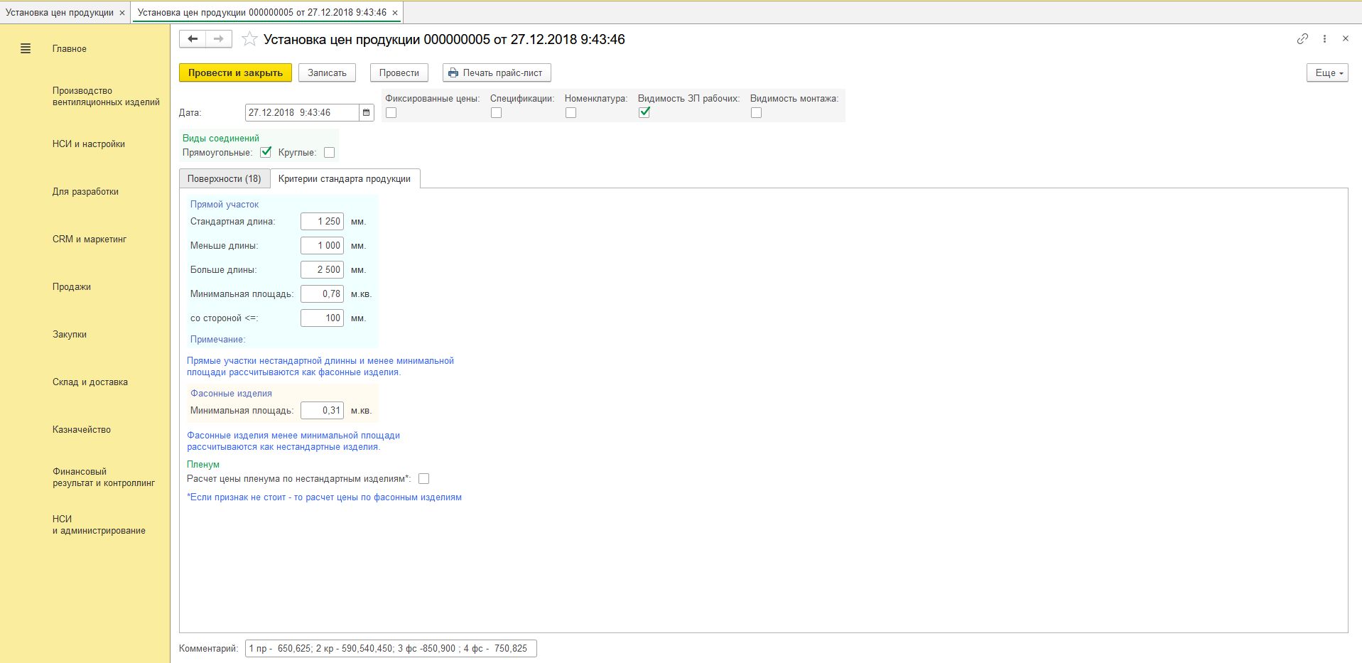Click 'Провести и закрыть' button
This screenshot has width=1362, height=663.
[235, 73]
